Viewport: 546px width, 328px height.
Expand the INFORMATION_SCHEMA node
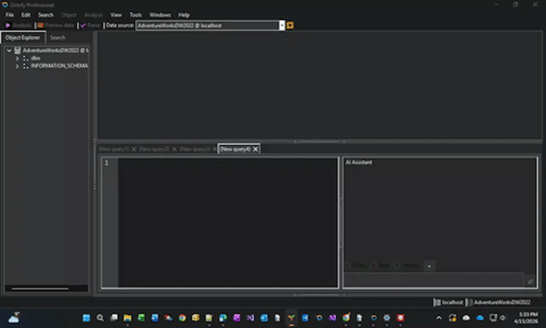pyautogui.click(x=17, y=66)
